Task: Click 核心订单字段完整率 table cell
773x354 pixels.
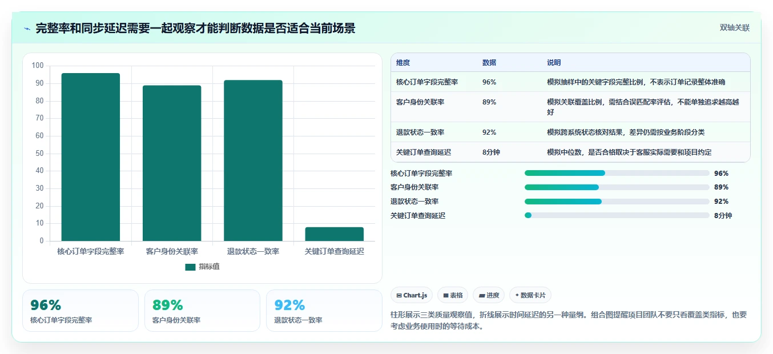Action: [x=427, y=82]
